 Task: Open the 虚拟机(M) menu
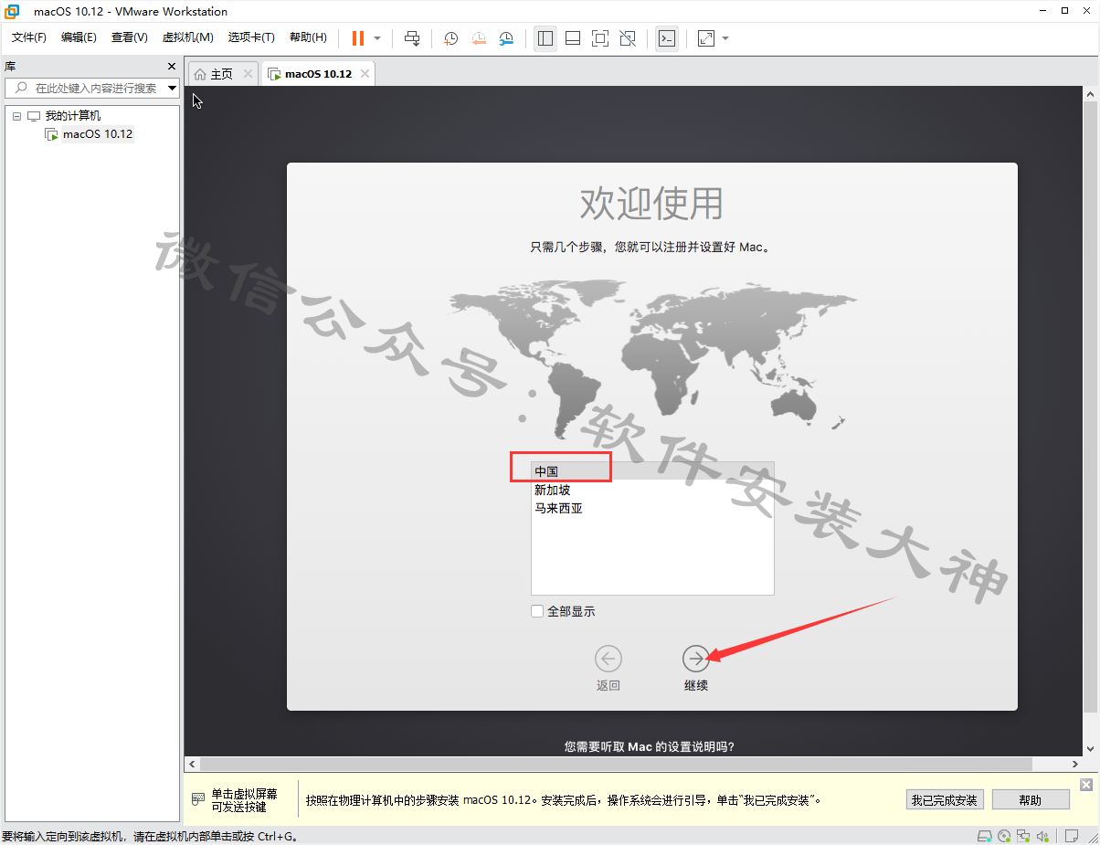187,37
